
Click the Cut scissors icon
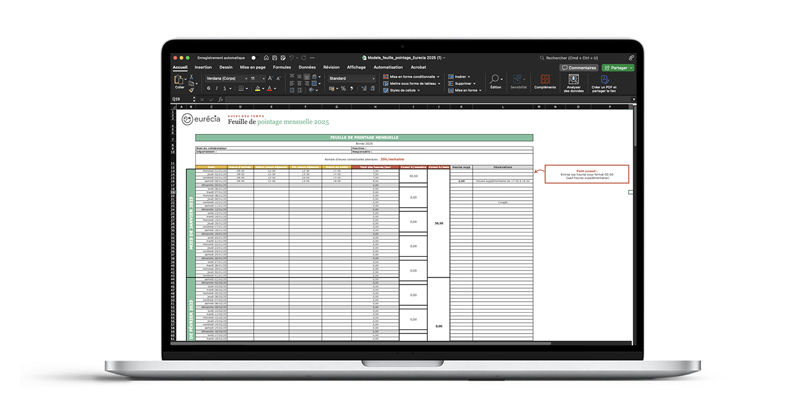tap(191, 76)
